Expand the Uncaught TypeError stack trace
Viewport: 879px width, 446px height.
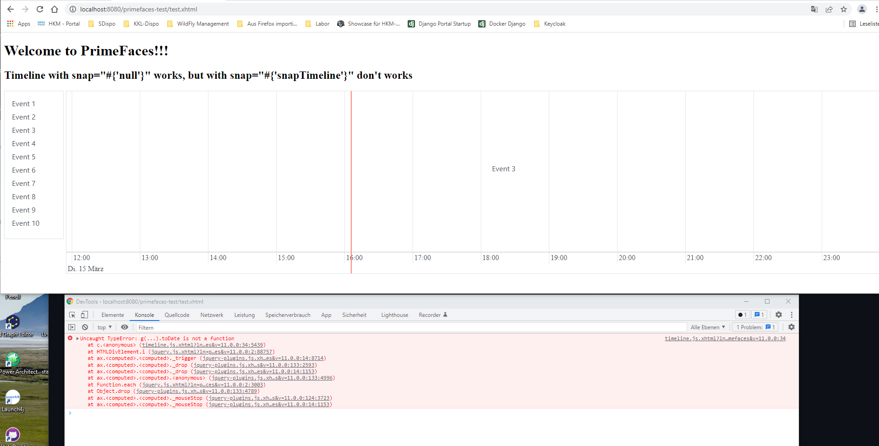click(77, 338)
